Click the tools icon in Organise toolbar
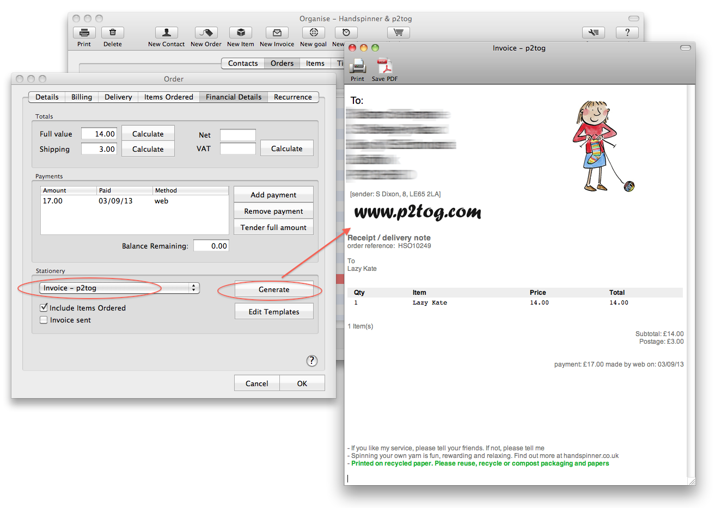715x508 pixels. 594,33
